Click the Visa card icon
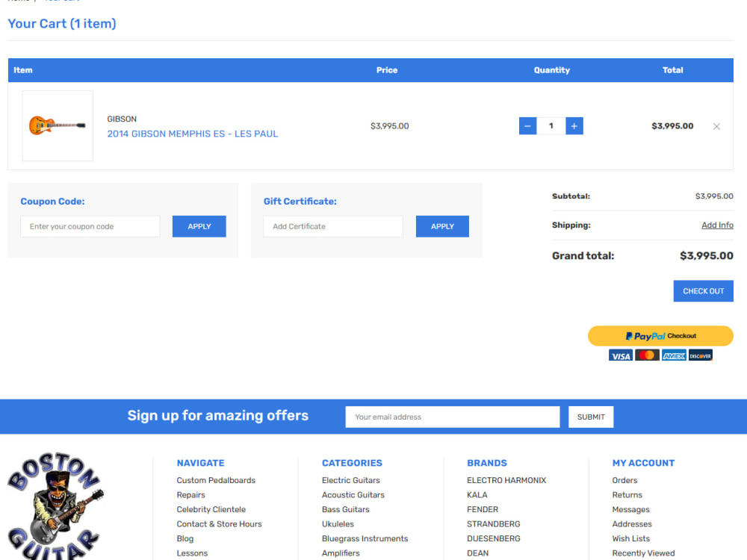 coord(620,355)
